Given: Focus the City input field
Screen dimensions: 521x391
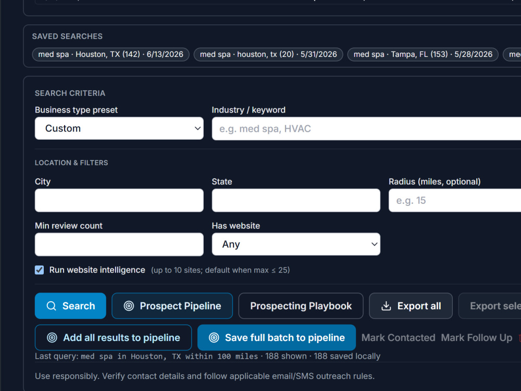Looking at the screenshot, I should pos(119,201).
